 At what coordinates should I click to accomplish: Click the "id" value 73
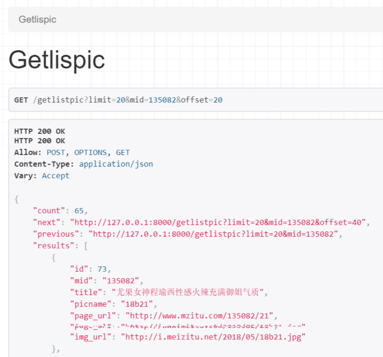point(102,269)
